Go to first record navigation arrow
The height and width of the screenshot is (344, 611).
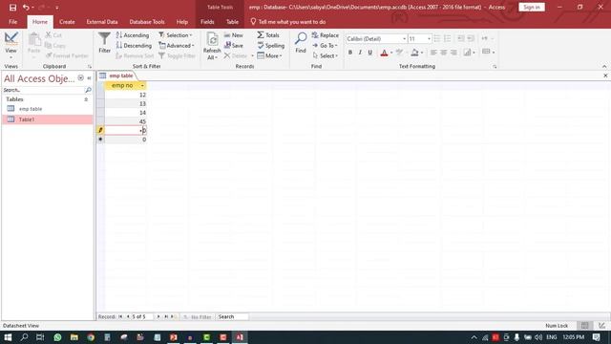tap(120, 316)
